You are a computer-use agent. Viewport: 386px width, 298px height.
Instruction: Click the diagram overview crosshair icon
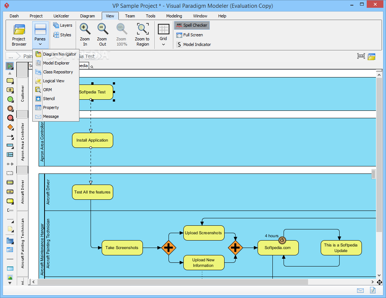pos(379,282)
